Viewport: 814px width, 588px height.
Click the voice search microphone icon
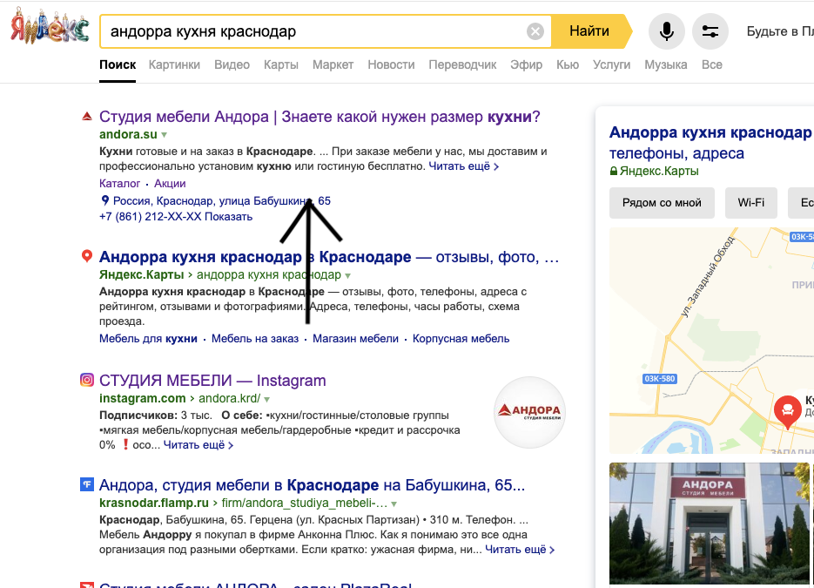[666, 30]
